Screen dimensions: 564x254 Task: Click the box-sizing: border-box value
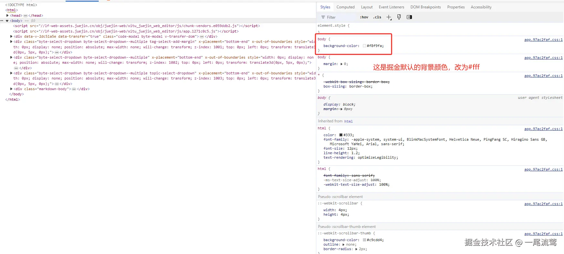[361, 86]
